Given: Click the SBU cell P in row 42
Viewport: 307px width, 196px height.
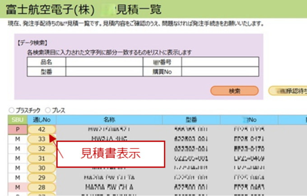Looking at the screenshot, I should coord(18,130).
